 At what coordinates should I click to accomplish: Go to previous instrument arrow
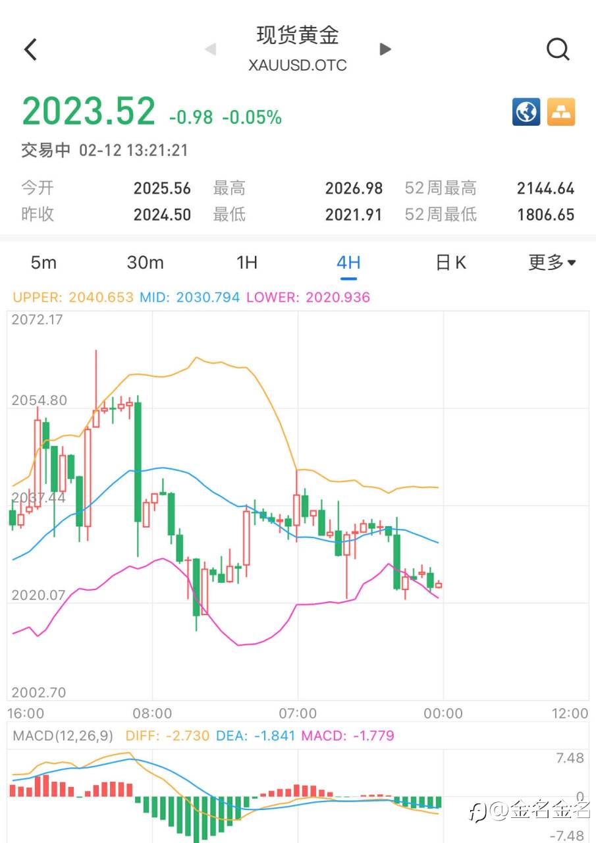[211, 49]
